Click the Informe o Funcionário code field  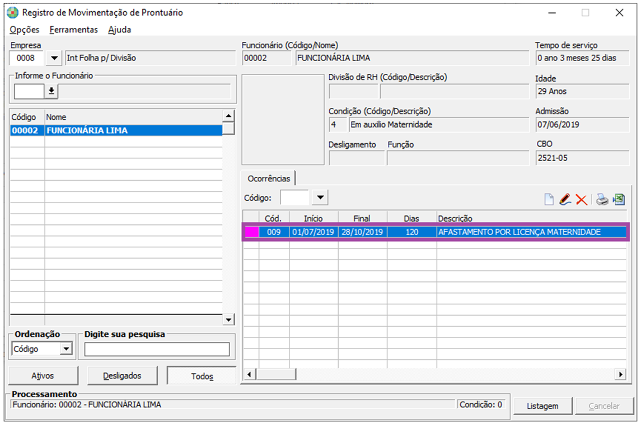(29, 91)
